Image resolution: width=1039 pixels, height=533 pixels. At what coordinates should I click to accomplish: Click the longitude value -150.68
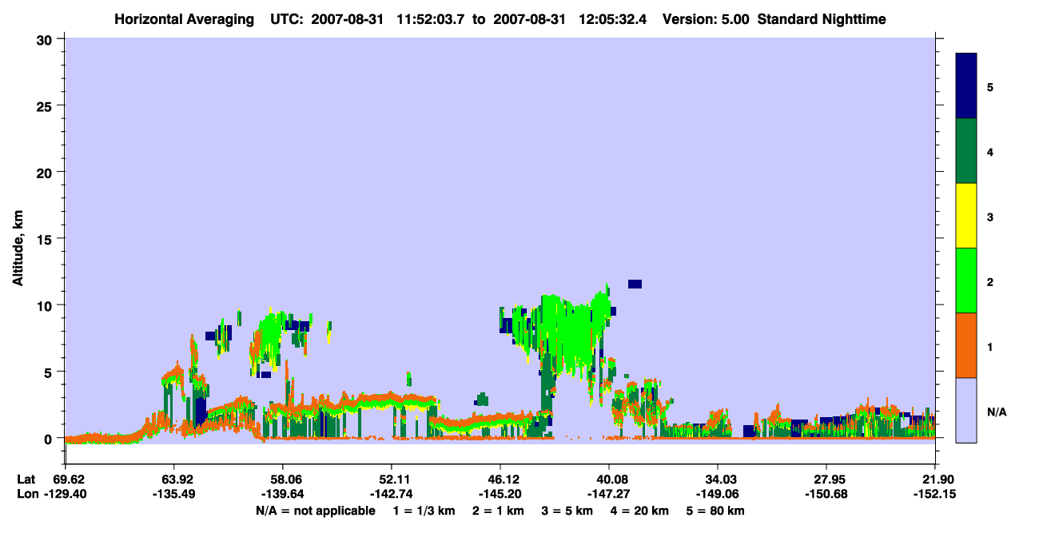pos(826,494)
